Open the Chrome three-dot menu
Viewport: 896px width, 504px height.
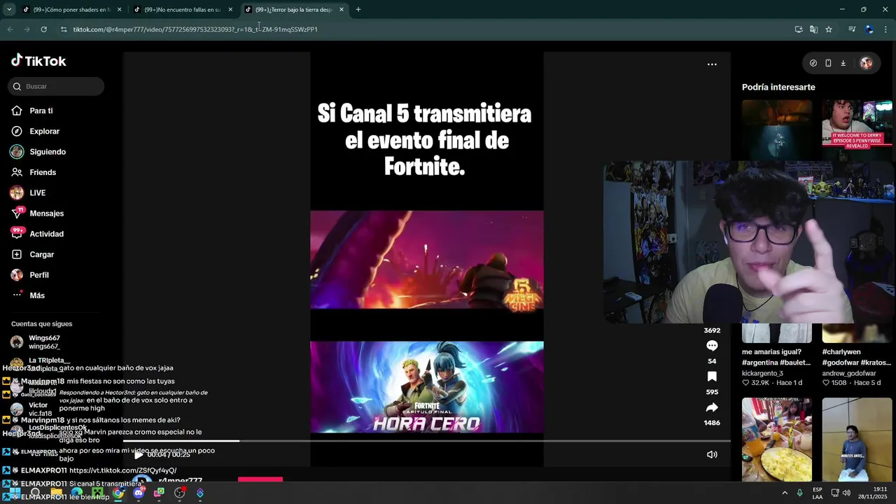click(x=886, y=29)
